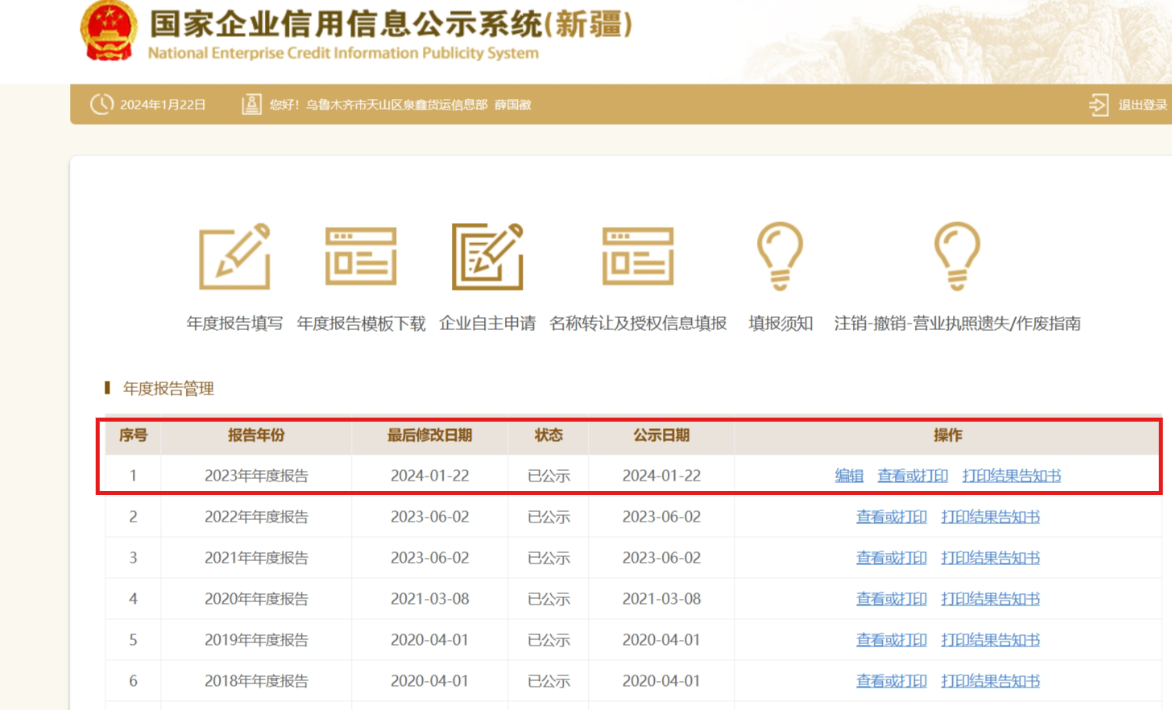This screenshot has height=710, width=1172.
Task: Click the 注销-撤销-营业执照遗失/作废指南 label
Action: point(957,324)
